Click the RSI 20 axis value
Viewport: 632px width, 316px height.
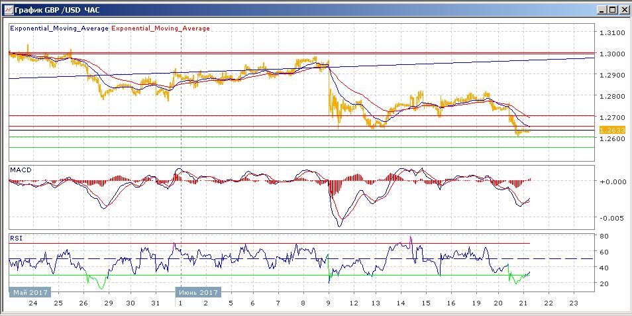tap(604, 283)
